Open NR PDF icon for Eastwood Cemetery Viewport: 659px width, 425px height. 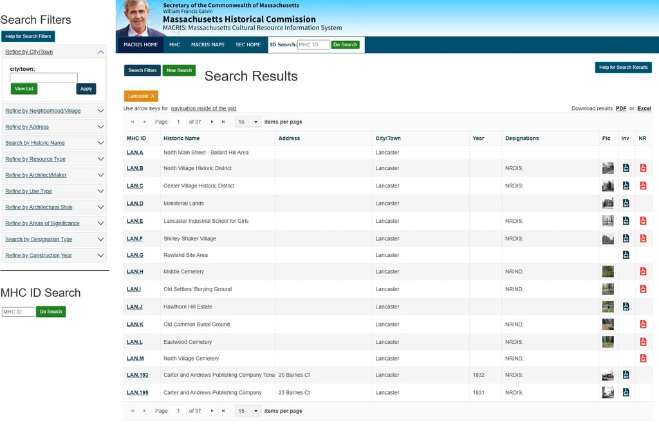coord(643,341)
